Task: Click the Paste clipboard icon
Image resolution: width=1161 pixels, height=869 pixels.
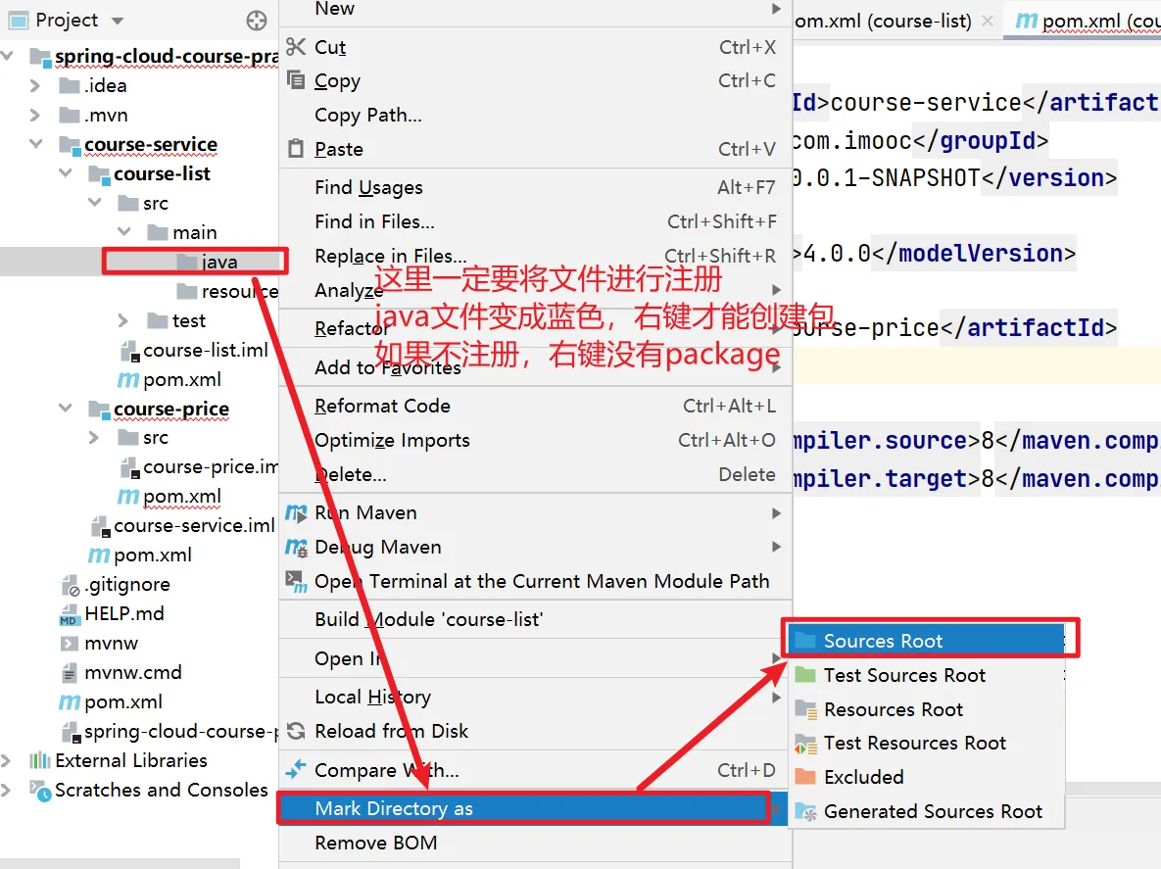Action: [296, 149]
